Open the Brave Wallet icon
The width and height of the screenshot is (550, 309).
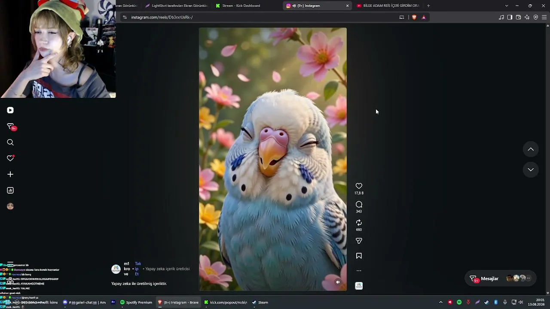tap(519, 17)
